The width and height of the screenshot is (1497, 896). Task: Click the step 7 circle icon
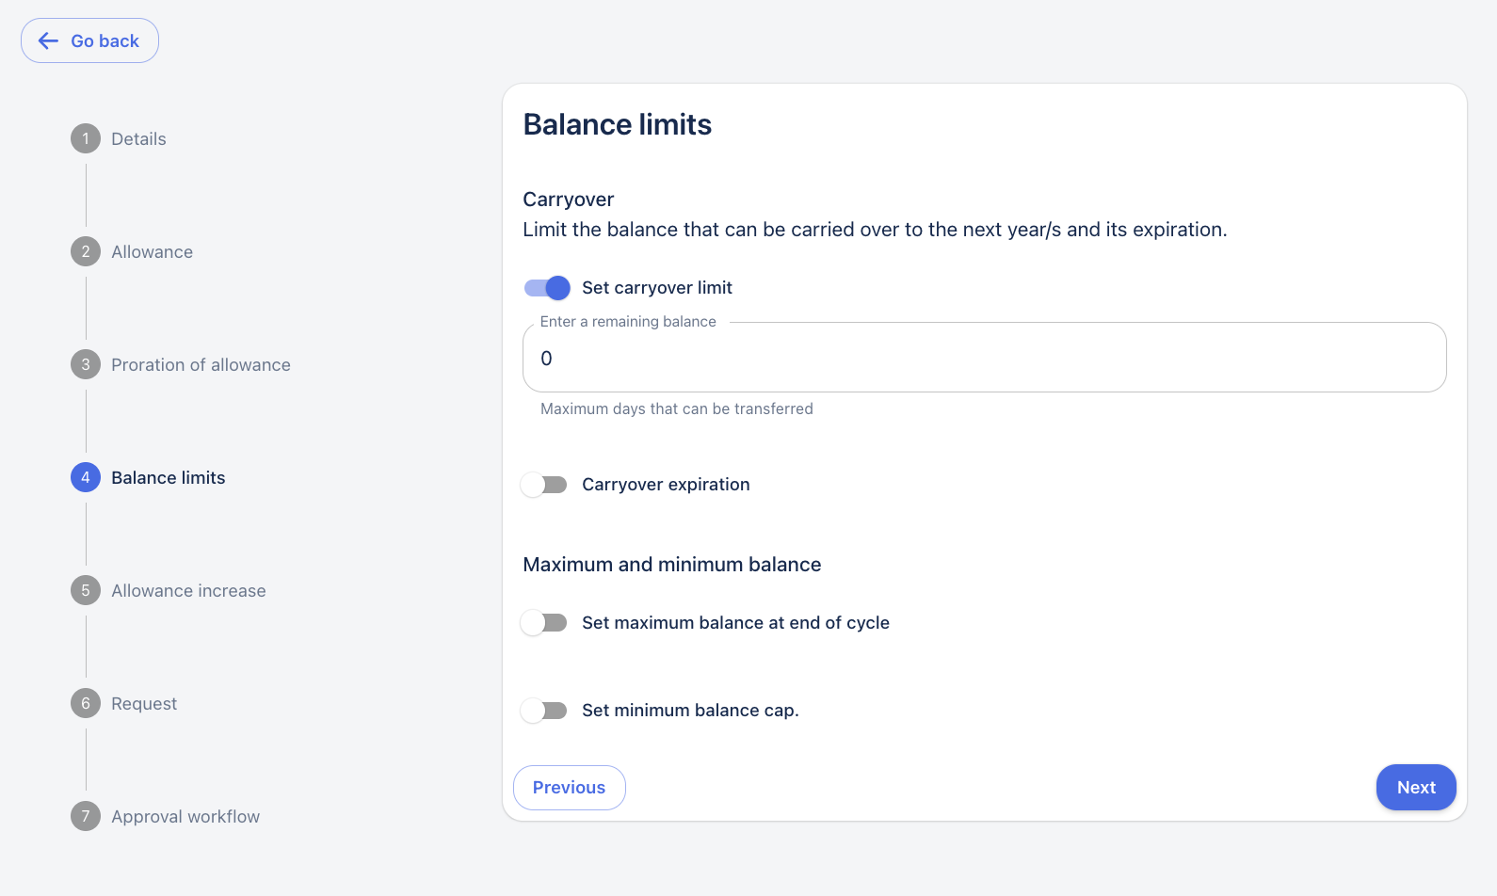click(x=86, y=816)
